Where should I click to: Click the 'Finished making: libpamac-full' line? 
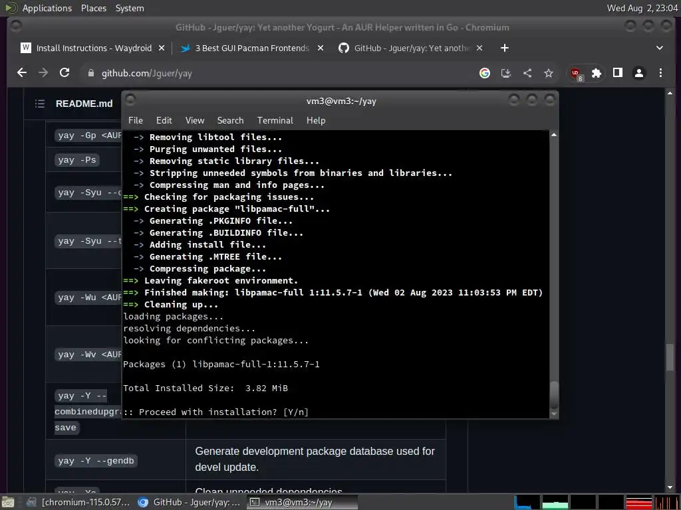333,293
